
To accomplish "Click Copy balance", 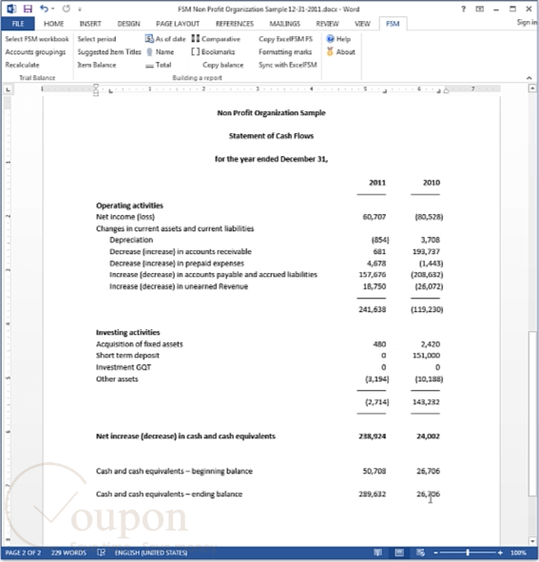I will [222, 65].
